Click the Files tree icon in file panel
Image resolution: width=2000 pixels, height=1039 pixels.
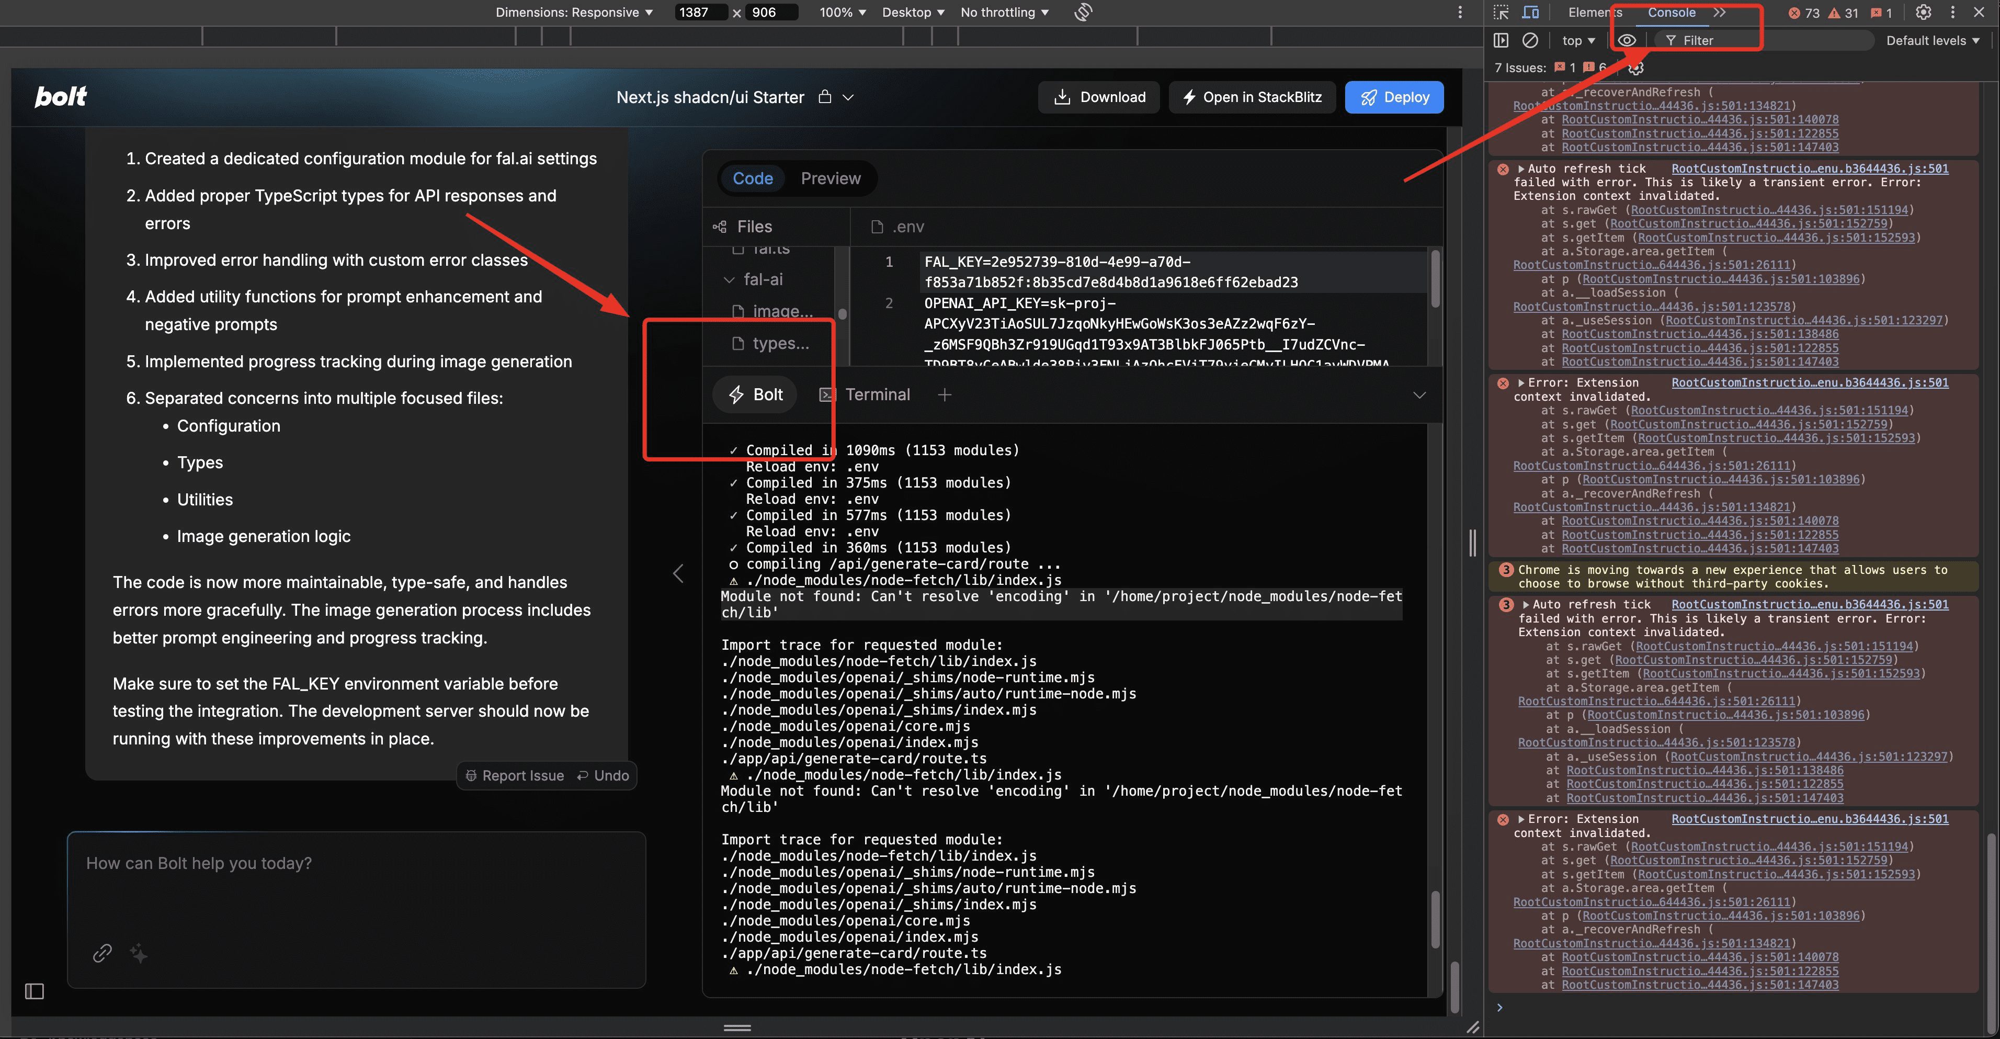coord(720,227)
